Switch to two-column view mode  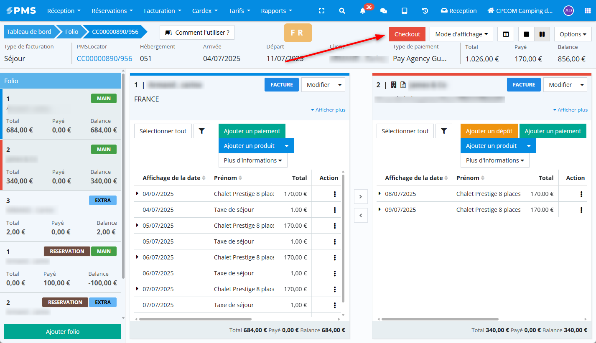(x=542, y=34)
